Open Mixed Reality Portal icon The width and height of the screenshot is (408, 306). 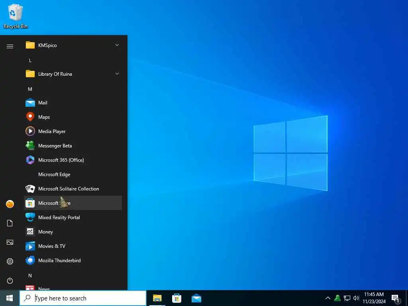30,217
